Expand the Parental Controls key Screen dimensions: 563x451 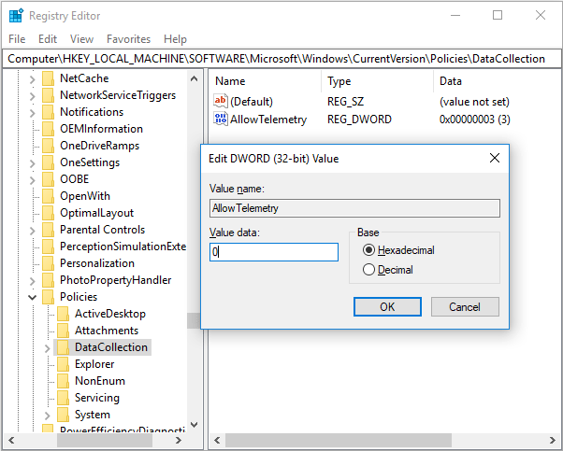[x=33, y=231]
